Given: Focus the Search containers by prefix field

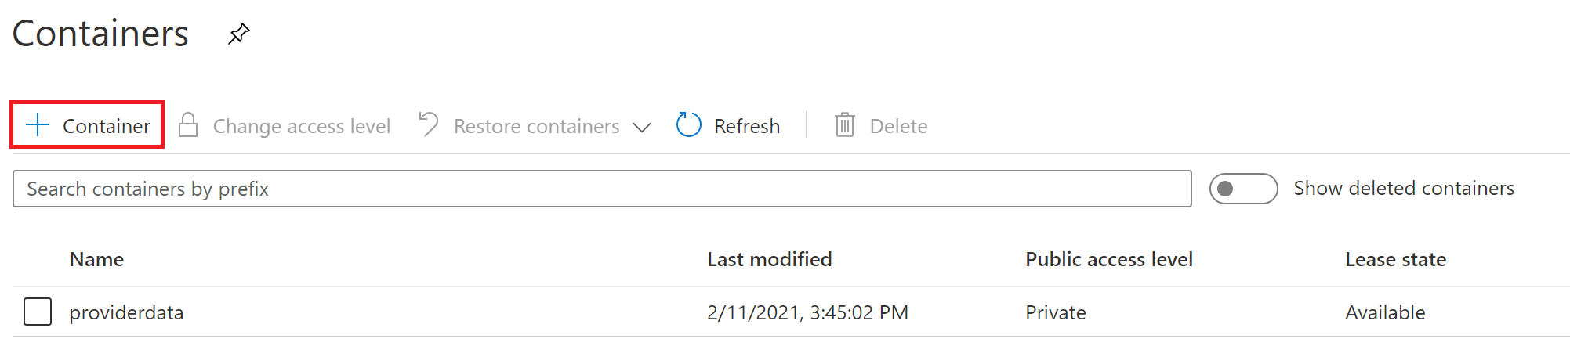Looking at the screenshot, I should click(x=601, y=189).
